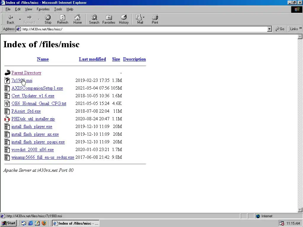Download AXISCompanionSetup1.exe
Viewport: 303px width, 227px height.
tap(37, 88)
